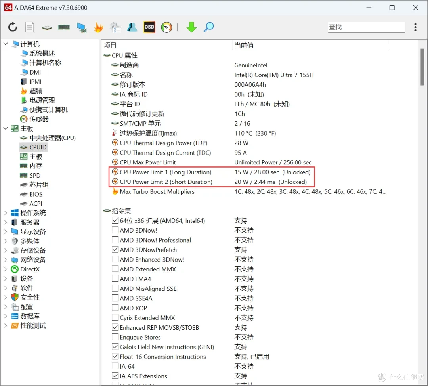Collapse the 计算机 tree node
Viewport: 428px width, 386px height.
6,44
